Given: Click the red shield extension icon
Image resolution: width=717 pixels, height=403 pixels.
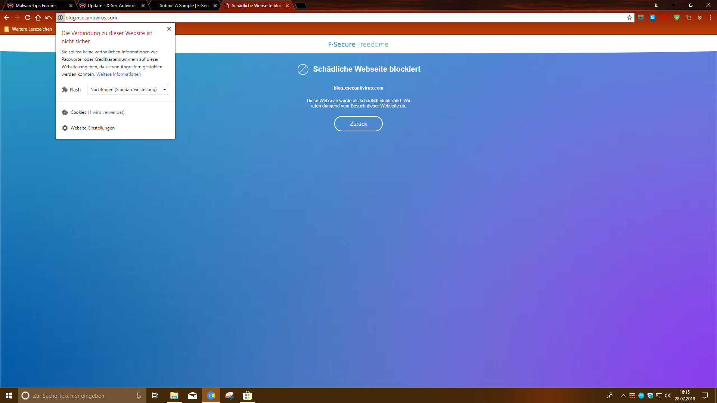Looking at the screenshot, I should pos(665,18).
